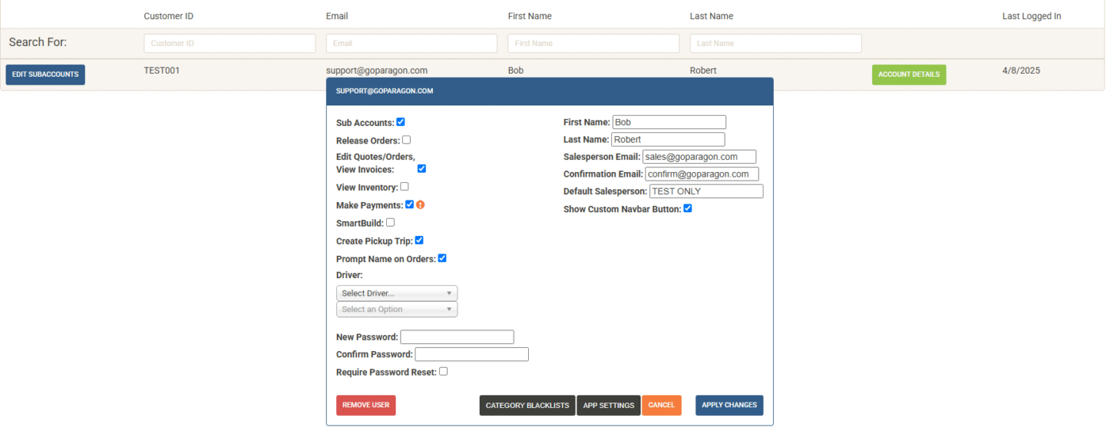1110x431 pixels.
Task: Uncheck the Sub Accounts checkbox
Action: point(401,122)
